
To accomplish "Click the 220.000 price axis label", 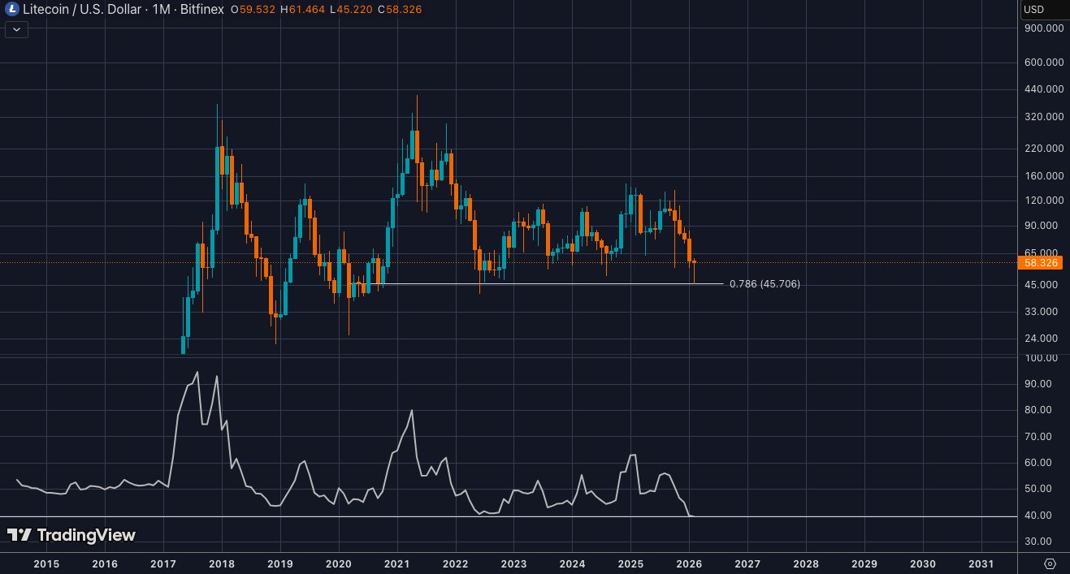I will tap(1044, 149).
